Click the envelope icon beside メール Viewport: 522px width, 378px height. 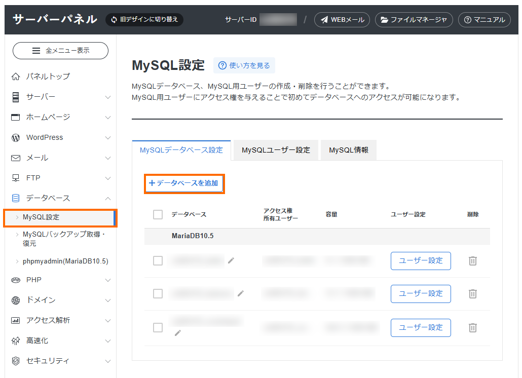coord(16,158)
